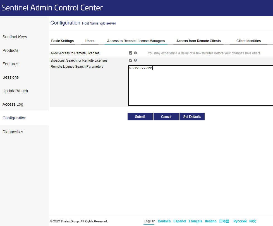273x226 pixels.
Task: Show the Access Log
Action: (13, 104)
